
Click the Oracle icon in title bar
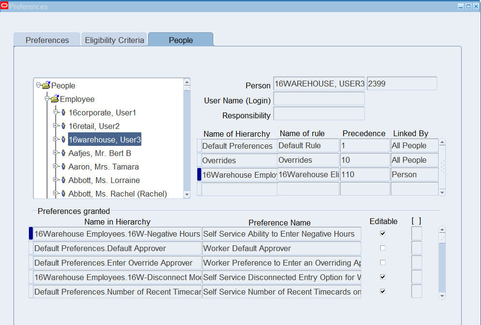coord(4,6)
